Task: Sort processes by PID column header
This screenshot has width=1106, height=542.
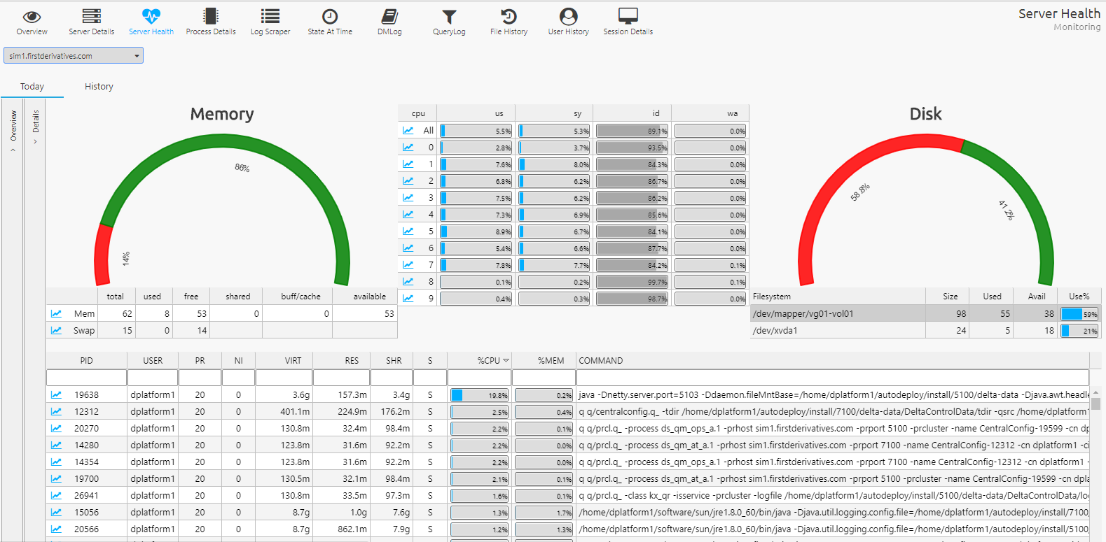Action: pyautogui.click(x=86, y=361)
